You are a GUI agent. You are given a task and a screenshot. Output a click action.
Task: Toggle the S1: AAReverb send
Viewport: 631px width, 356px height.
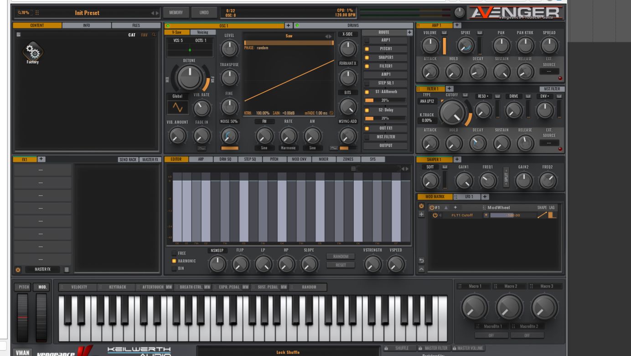coord(367,92)
